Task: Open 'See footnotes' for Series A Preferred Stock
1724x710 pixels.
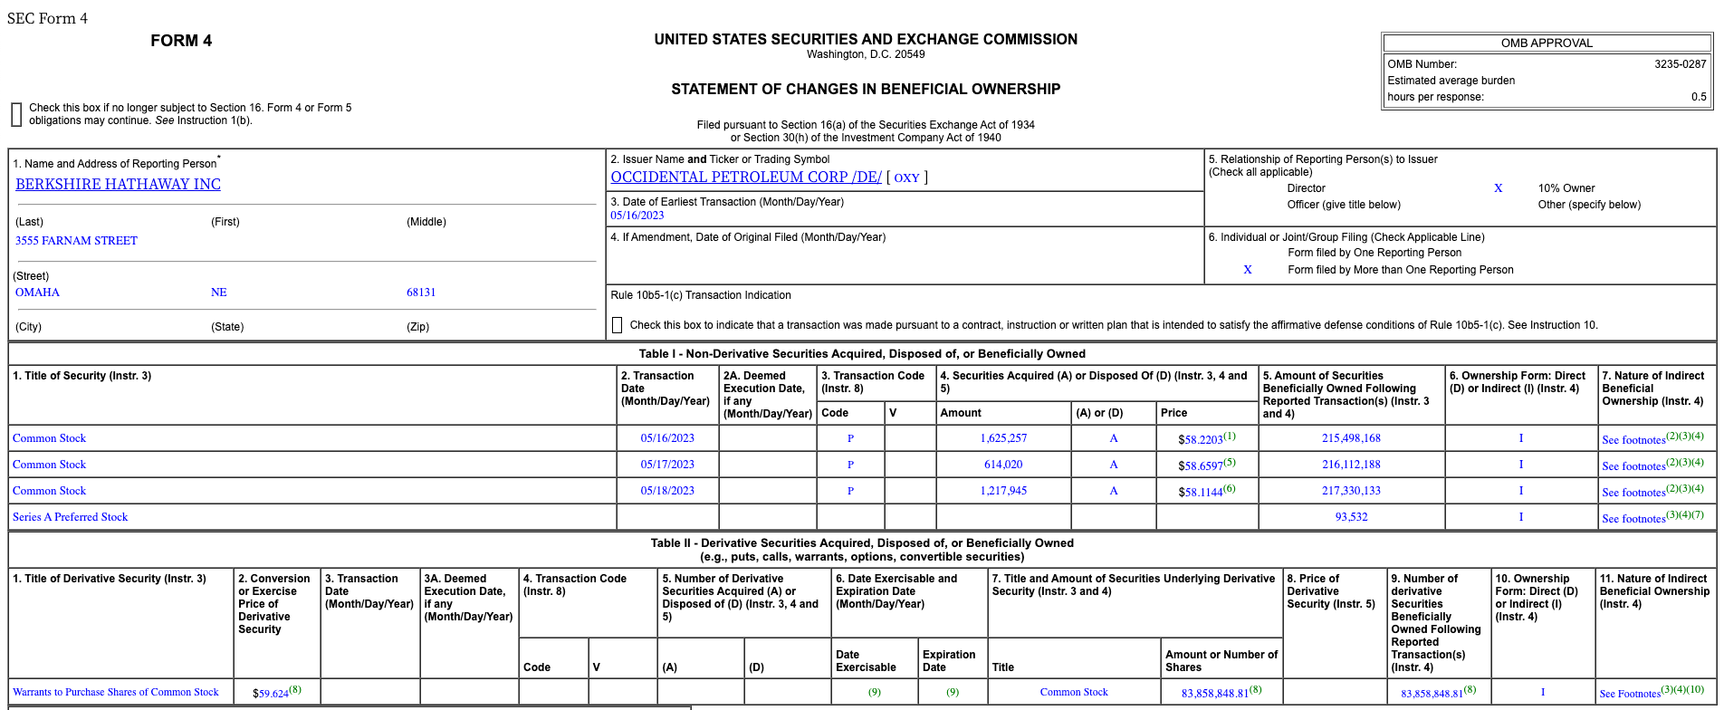Action: click(x=1633, y=518)
